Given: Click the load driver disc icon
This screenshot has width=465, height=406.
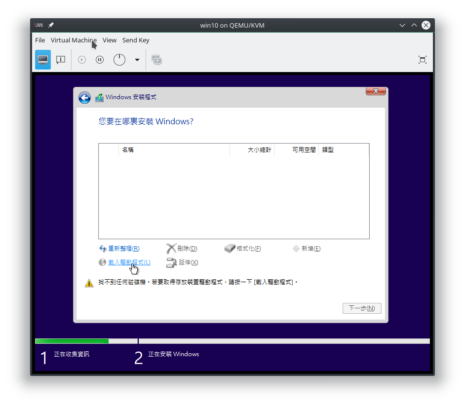Looking at the screenshot, I should click(x=102, y=262).
